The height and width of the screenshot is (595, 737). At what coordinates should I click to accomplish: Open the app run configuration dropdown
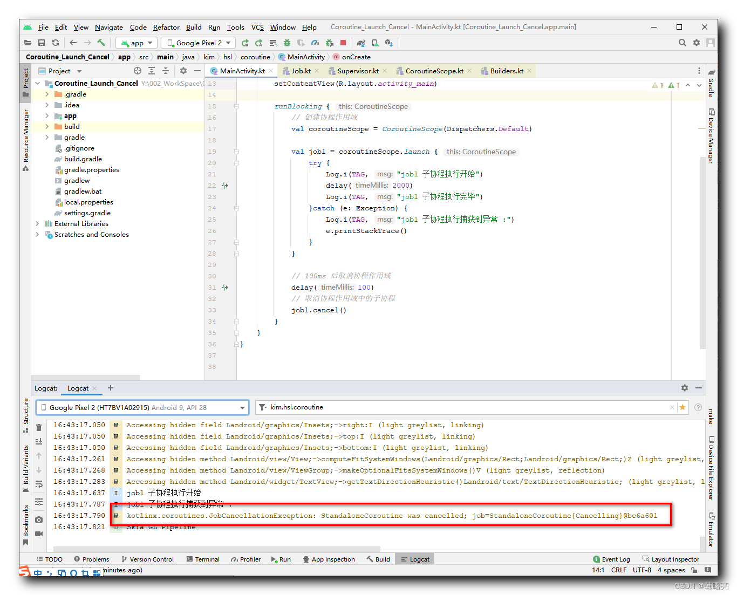(137, 43)
